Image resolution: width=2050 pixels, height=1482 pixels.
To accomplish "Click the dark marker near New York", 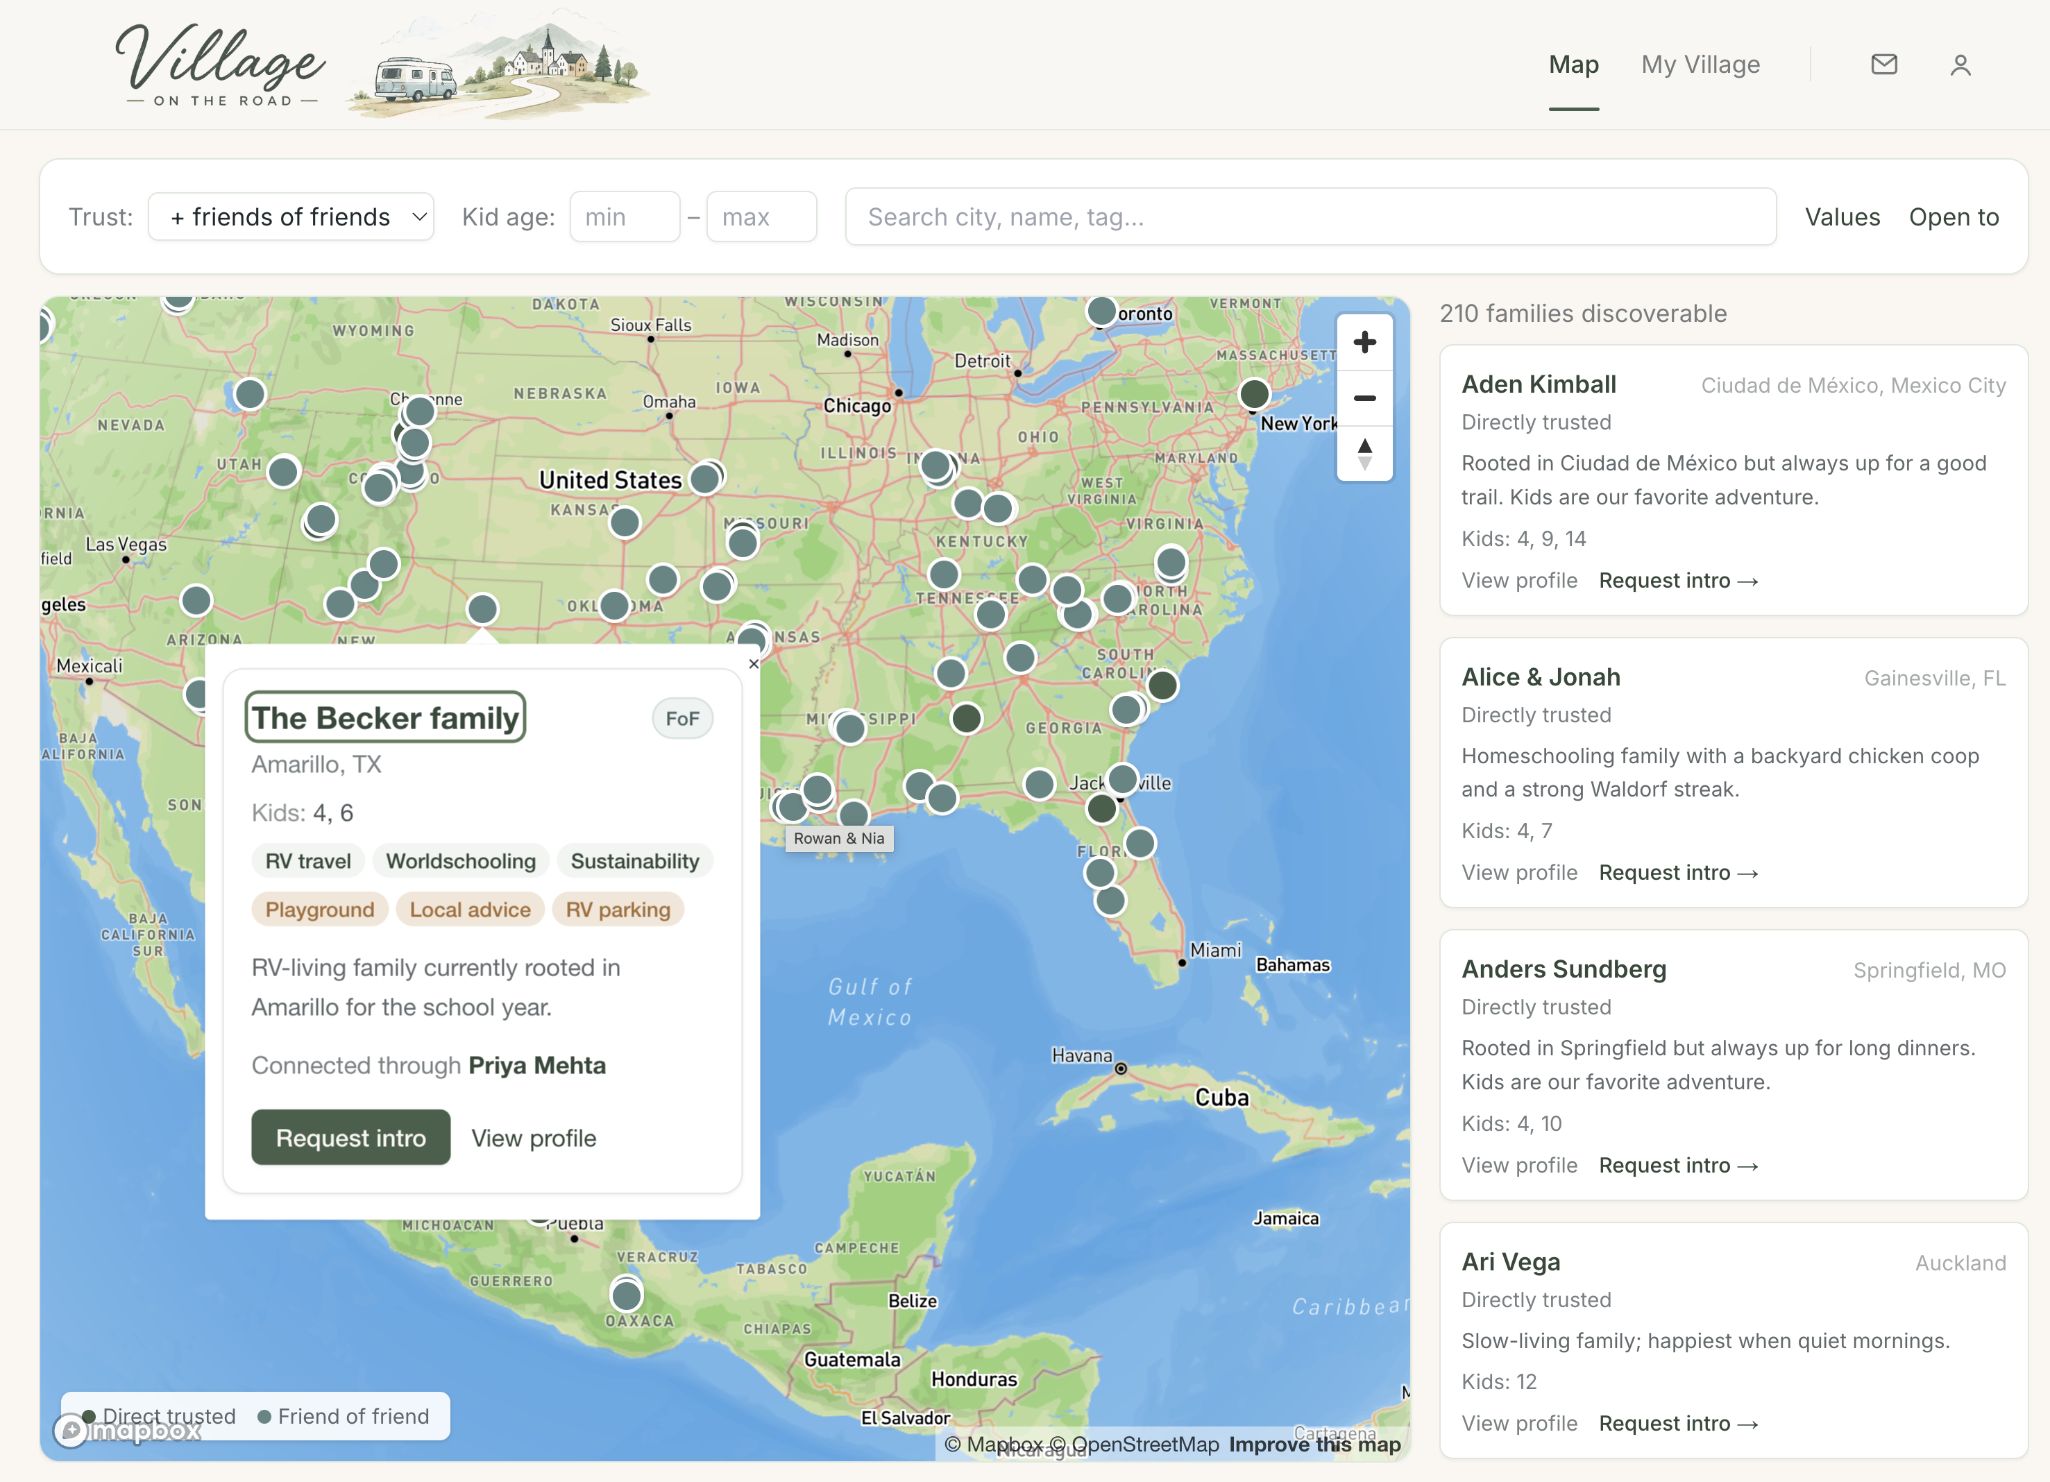I will (1254, 394).
